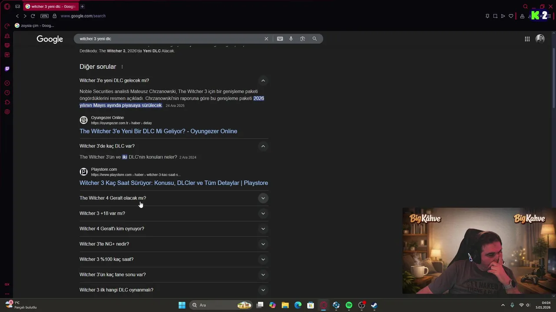556x312 pixels.
Task: Select the 'witcher 3 yeni dlc' tab
Action: (50, 6)
